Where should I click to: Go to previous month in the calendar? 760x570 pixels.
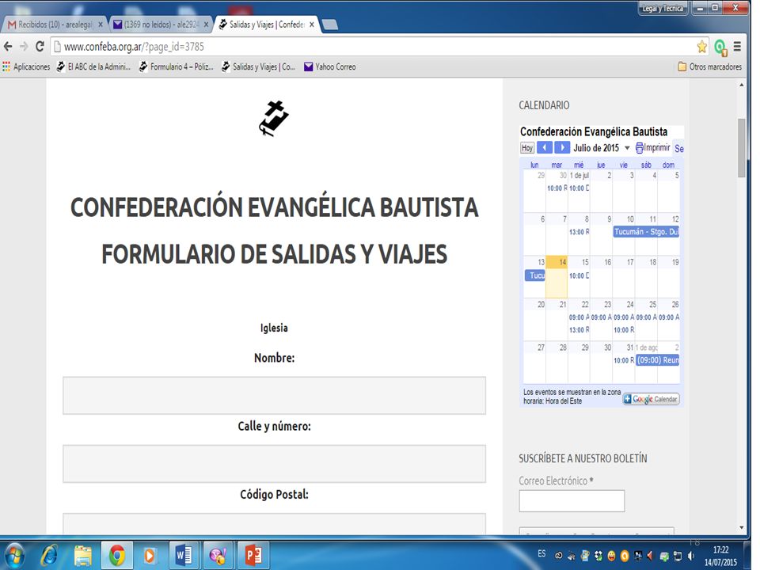545,147
